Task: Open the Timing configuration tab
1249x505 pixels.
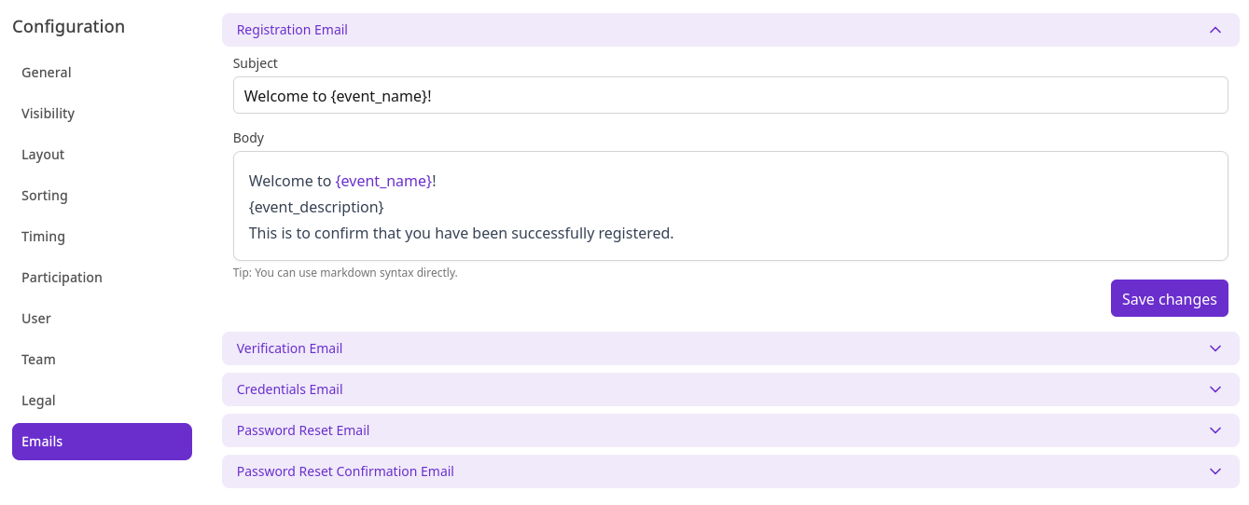Action: tap(43, 237)
